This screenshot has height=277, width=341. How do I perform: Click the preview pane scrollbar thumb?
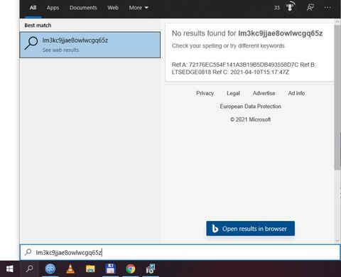click(337, 97)
